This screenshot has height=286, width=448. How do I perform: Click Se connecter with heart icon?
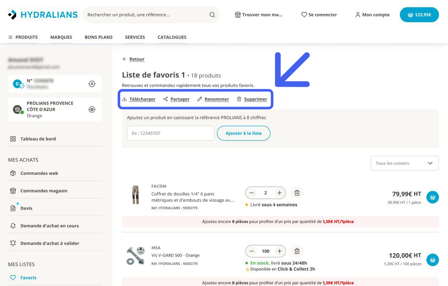click(319, 15)
